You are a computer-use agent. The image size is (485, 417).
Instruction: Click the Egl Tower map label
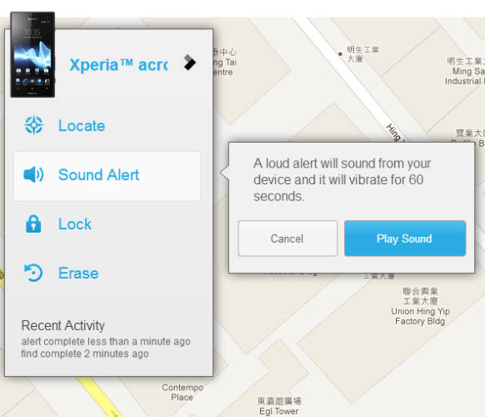(x=279, y=411)
